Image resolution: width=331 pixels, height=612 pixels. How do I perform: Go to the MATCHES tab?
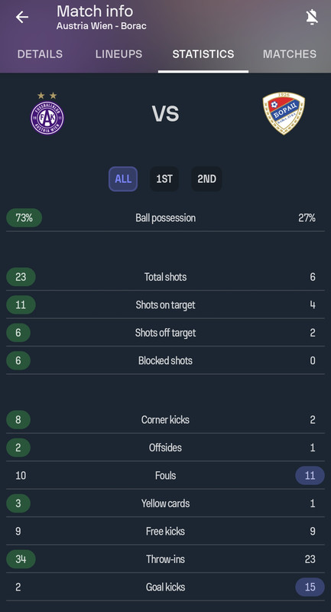click(289, 54)
